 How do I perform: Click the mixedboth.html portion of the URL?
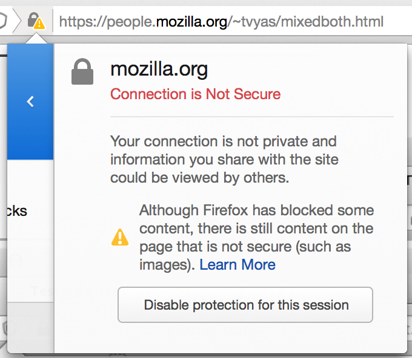click(x=332, y=22)
